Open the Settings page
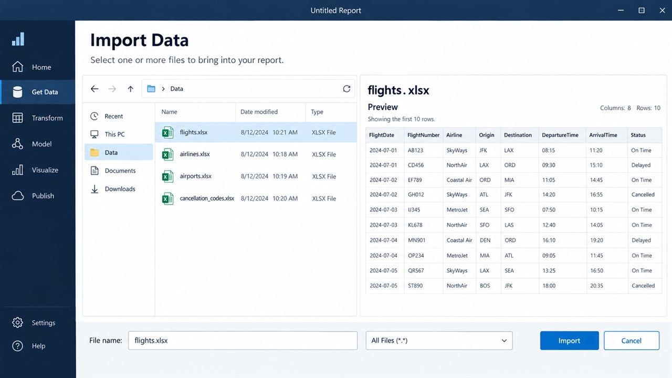The height and width of the screenshot is (378, 672). [38, 322]
